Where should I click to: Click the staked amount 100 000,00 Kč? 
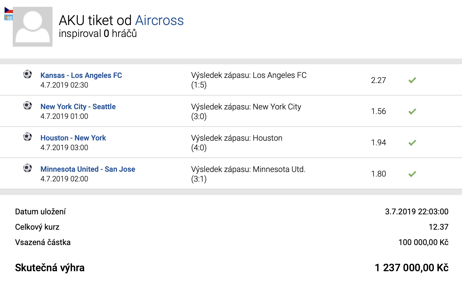coord(423,242)
